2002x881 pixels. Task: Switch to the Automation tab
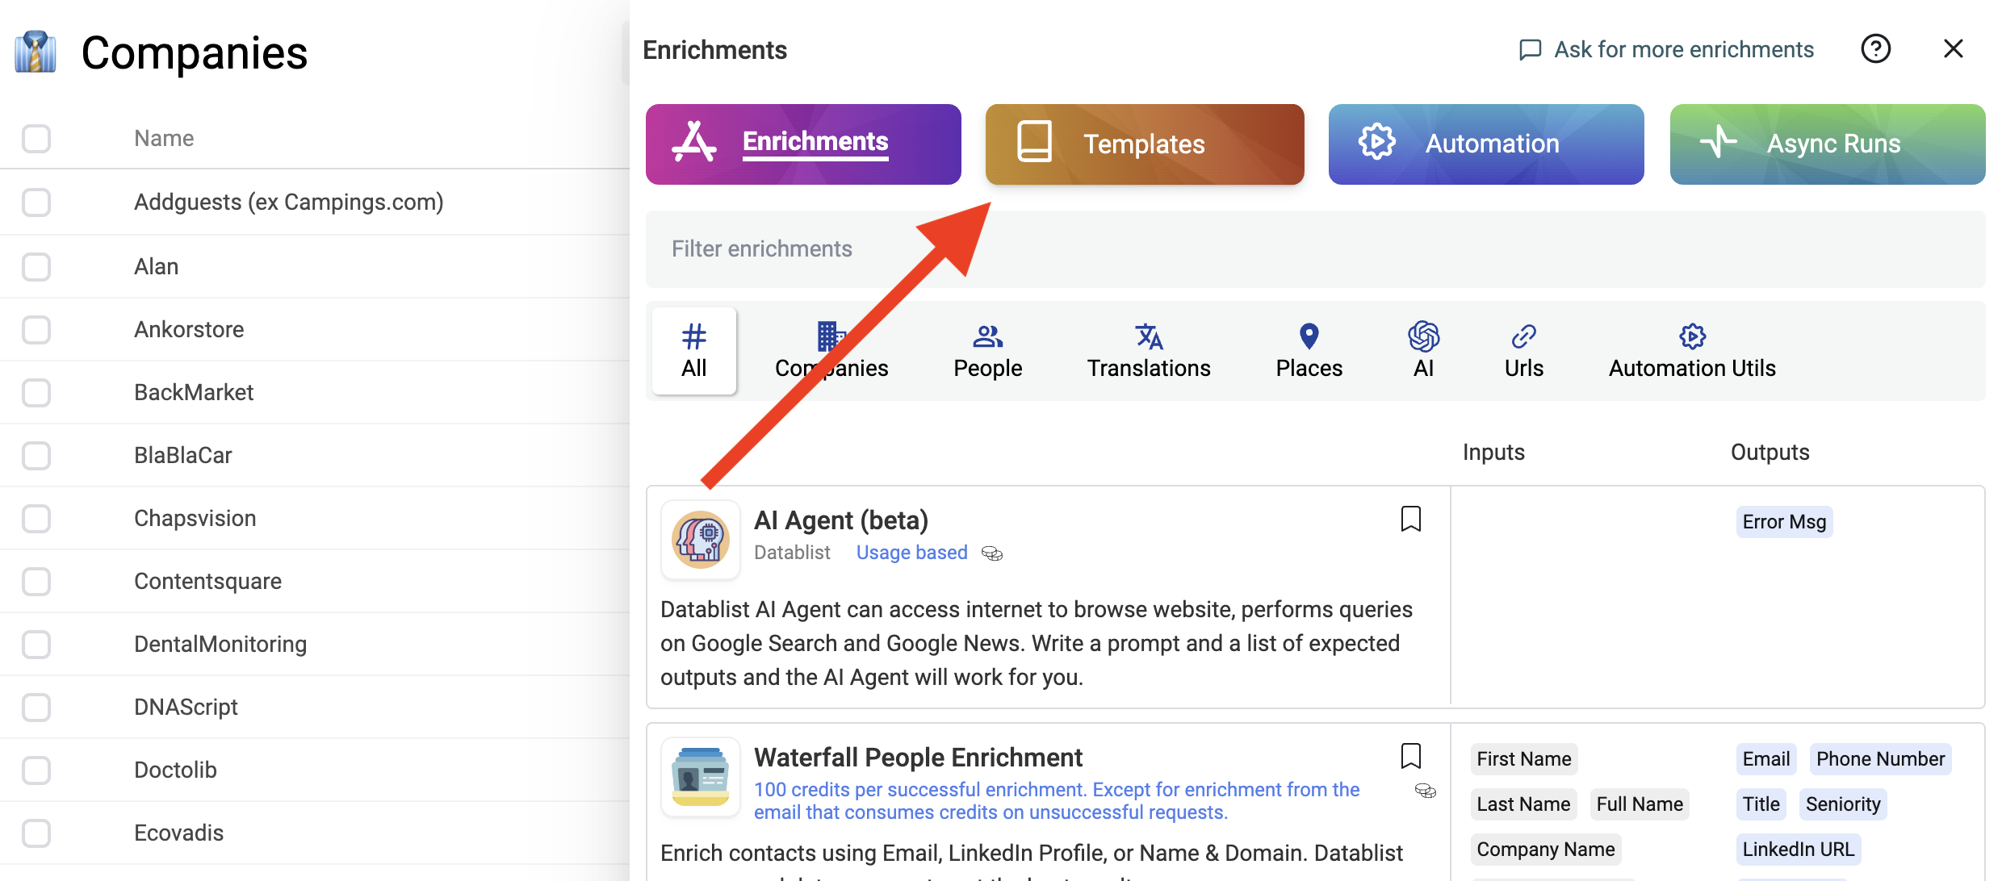click(x=1486, y=144)
